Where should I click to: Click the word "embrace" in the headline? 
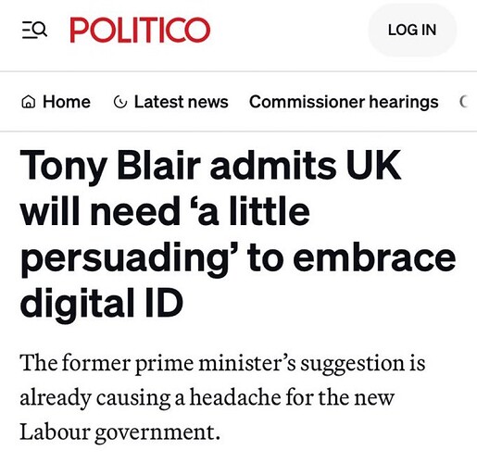click(374, 257)
